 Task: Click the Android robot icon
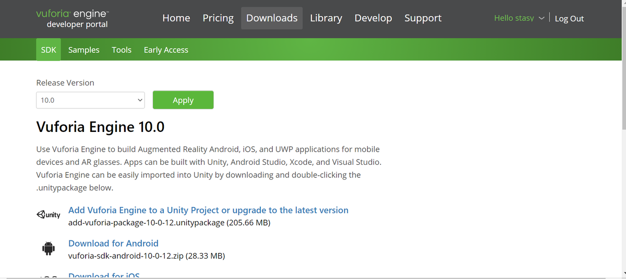click(x=49, y=249)
